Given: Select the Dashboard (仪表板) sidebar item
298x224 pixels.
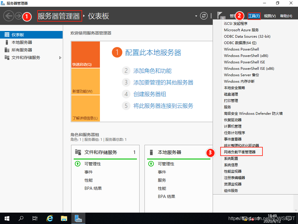Looking at the screenshot, I should (18, 35).
